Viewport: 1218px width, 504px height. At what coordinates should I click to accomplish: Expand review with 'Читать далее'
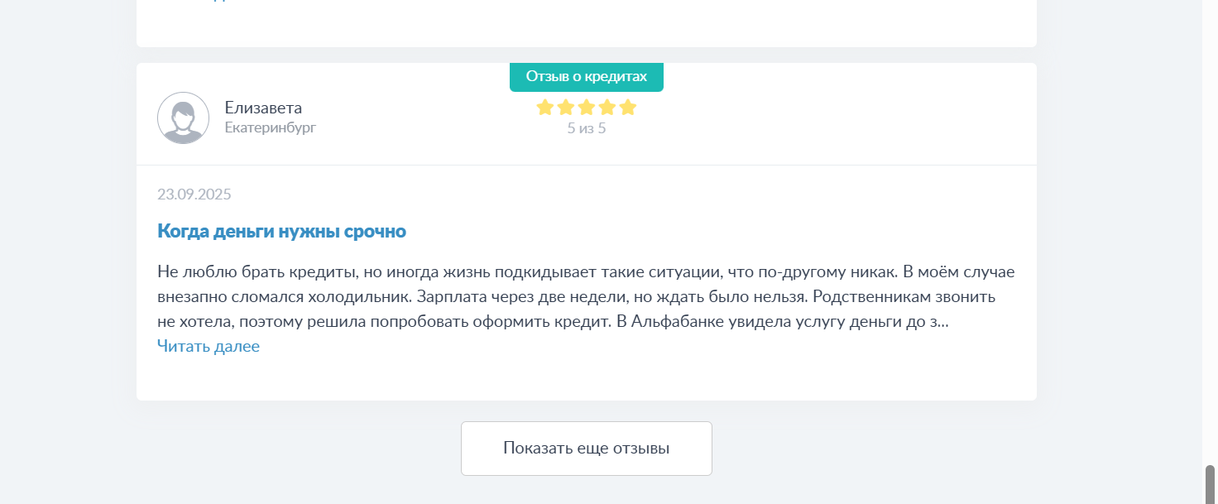209,346
